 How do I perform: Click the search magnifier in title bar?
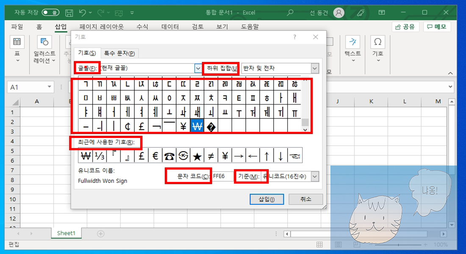pos(290,12)
